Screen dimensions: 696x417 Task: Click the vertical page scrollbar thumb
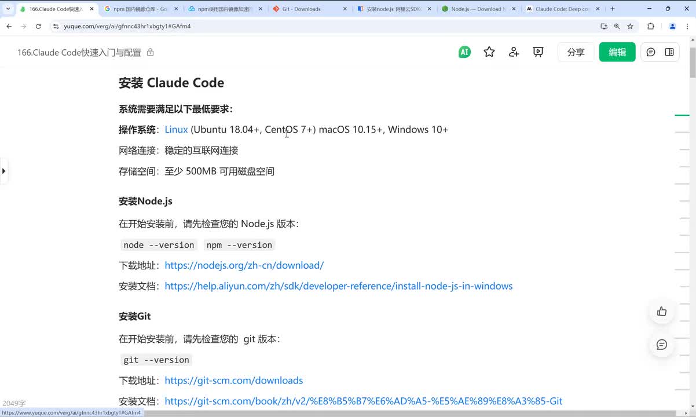(693, 63)
